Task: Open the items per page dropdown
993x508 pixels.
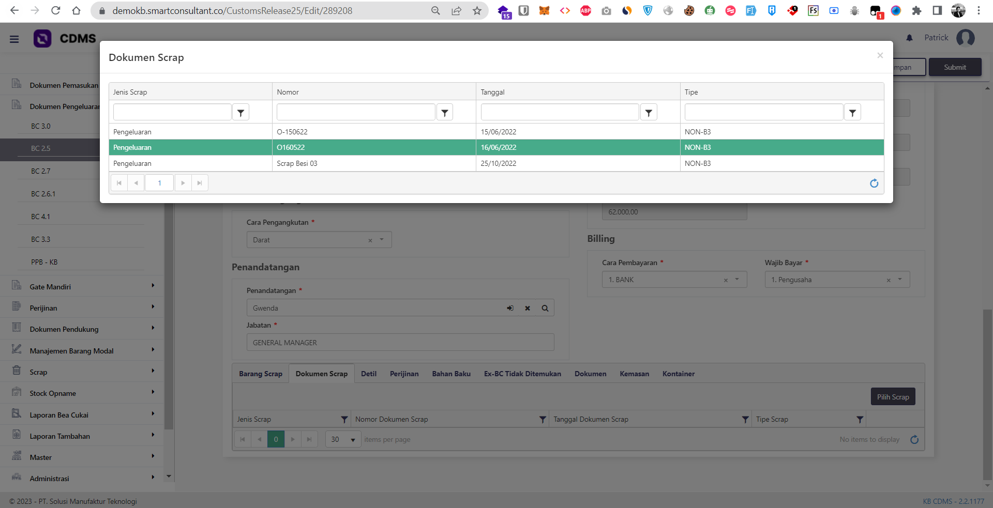Action: click(x=353, y=440)
